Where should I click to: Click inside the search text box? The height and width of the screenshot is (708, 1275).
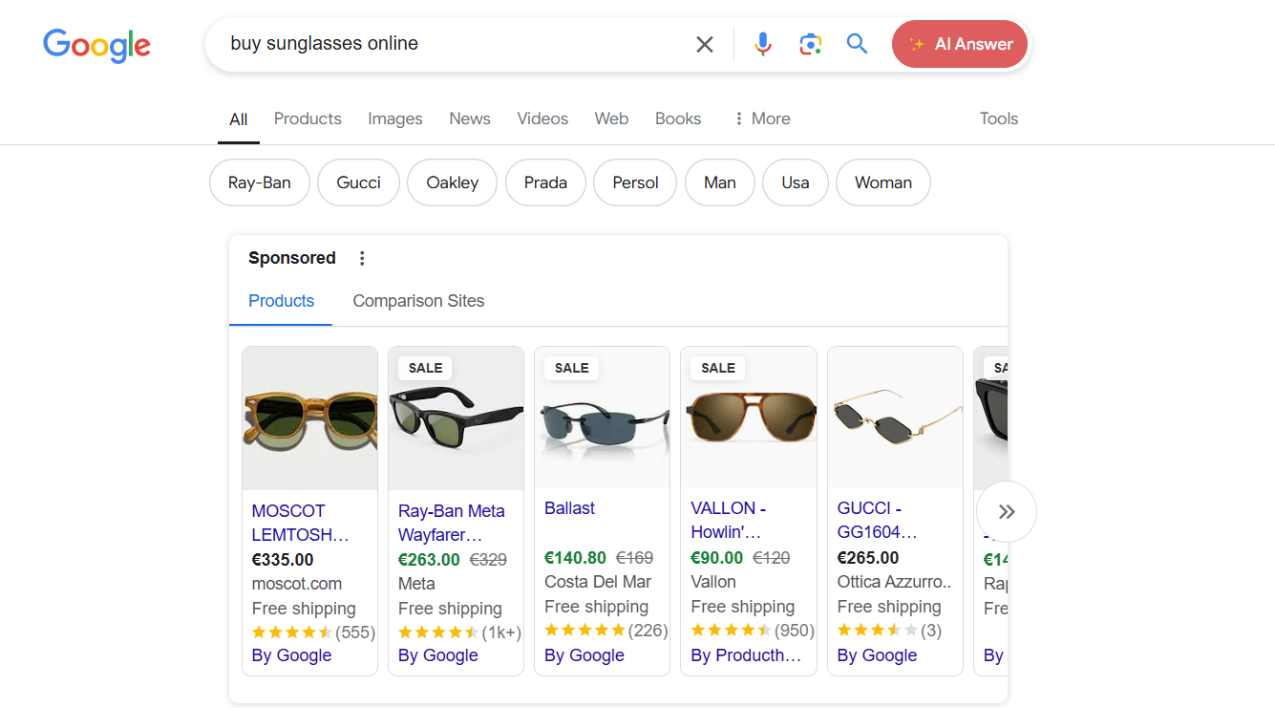[x=454, y=44]
